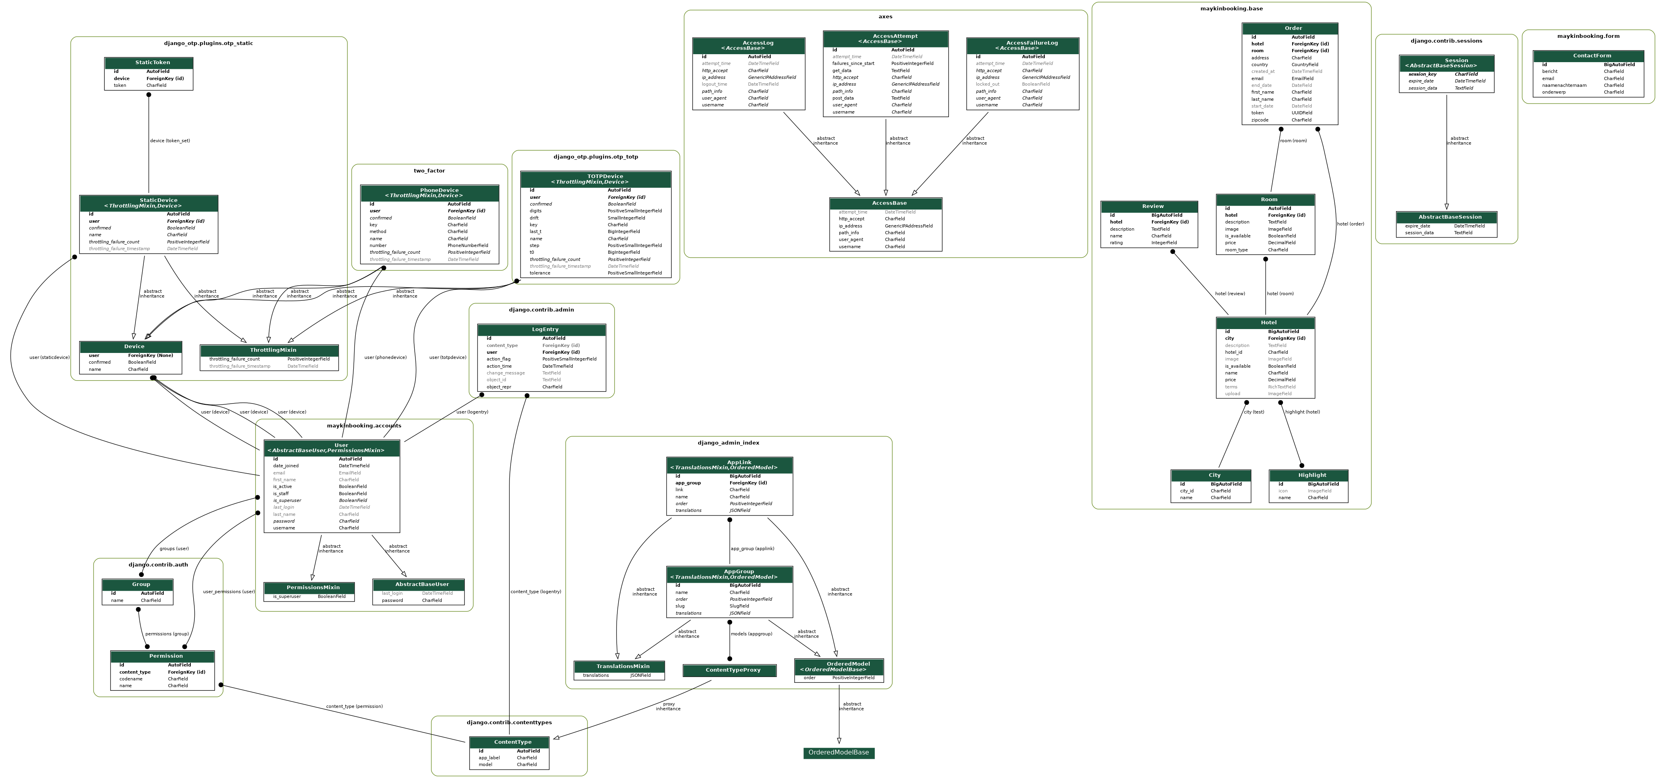Select the Highlight model header
Screen dimensions: 1657x778
[x=1308, y=476]
